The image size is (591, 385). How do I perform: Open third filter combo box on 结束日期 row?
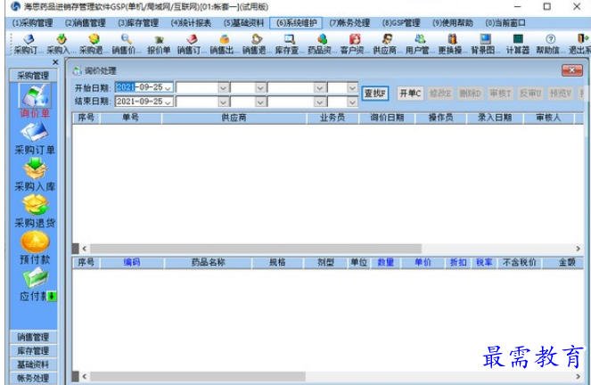click(x=320, y=102)
